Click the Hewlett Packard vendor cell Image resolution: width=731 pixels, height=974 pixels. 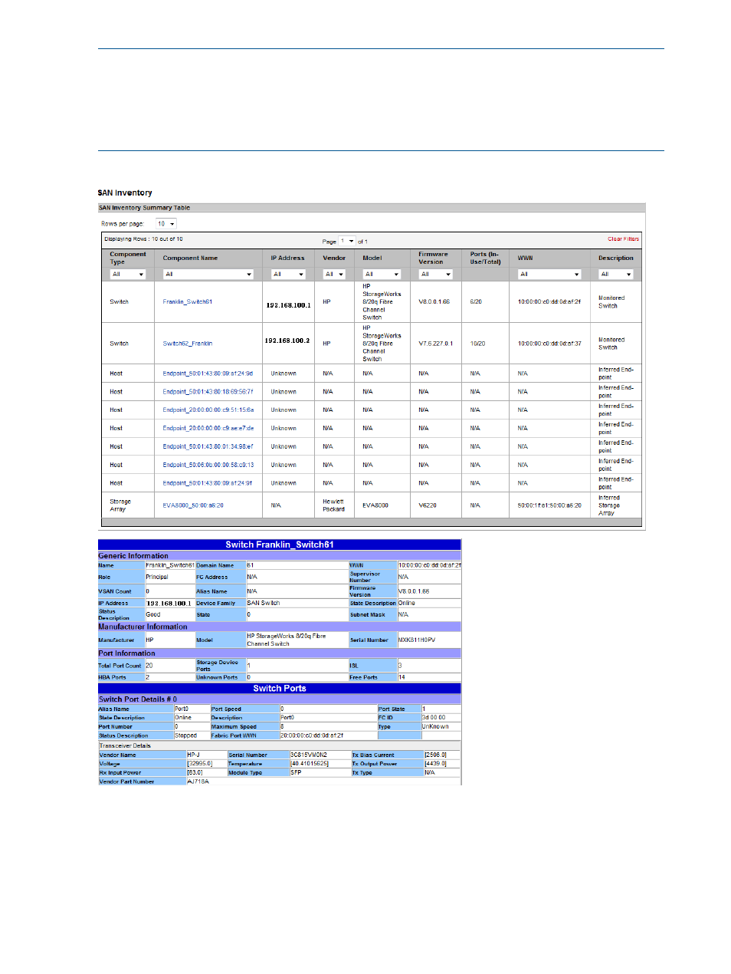click(x=333, y=505)
